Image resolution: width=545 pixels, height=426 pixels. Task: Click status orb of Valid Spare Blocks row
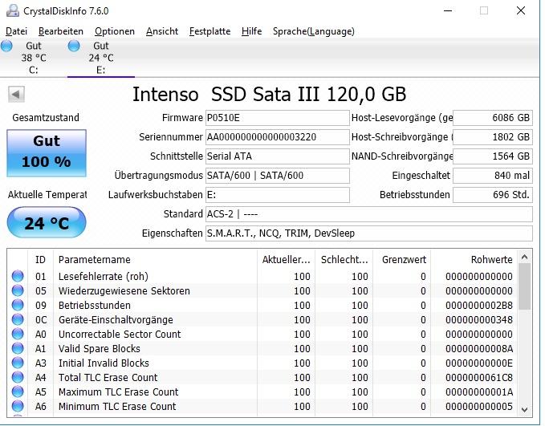[x=18, y=348]
